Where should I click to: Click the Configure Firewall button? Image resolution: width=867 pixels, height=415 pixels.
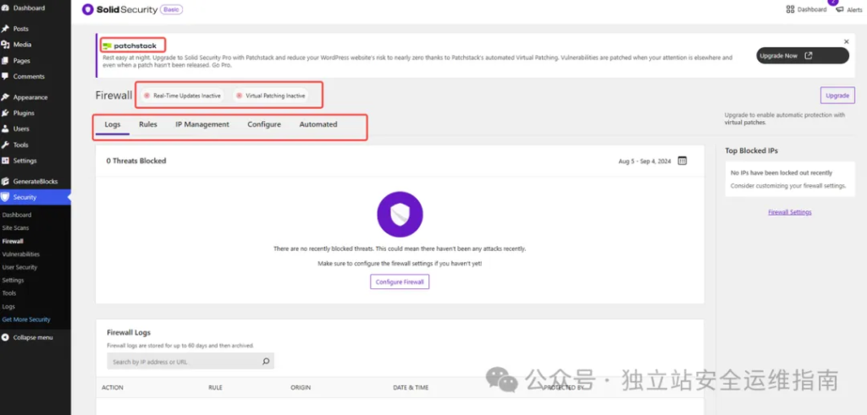400,282
